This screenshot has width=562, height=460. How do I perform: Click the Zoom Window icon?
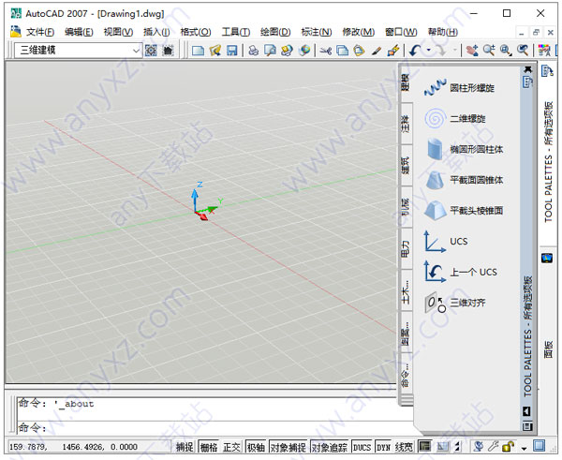point(506,51)
